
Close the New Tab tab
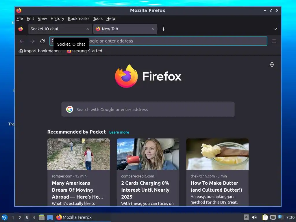(x=153, y=29)
